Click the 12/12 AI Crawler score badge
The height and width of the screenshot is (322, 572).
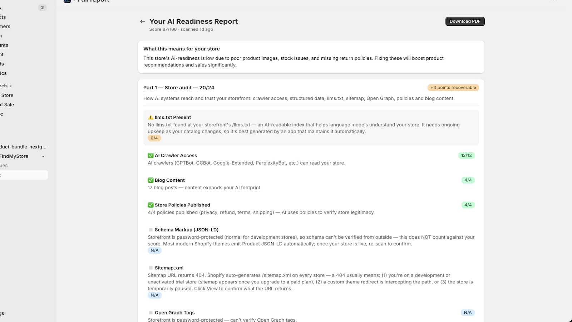coord(466,156)
